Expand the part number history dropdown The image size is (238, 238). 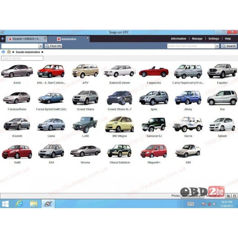point(217,46)
